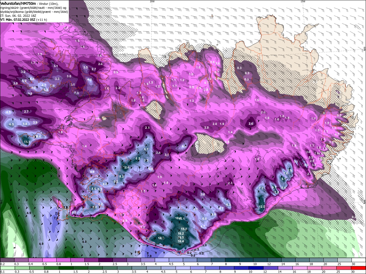Click the 7.3 value on the map
The height and width of the screenshot is (274, 366).
pos(261,188)
